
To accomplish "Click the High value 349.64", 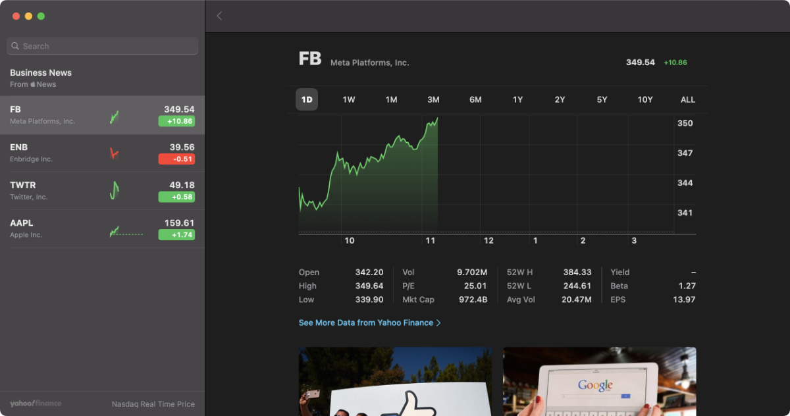I will 369,286.
